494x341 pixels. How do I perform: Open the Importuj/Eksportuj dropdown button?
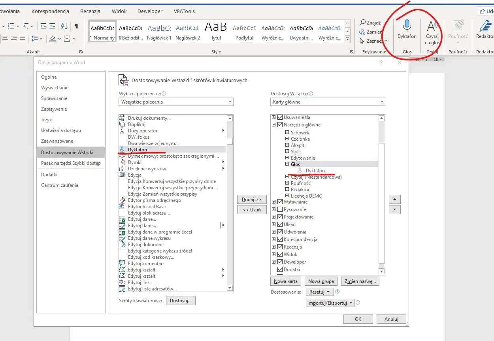[x=330, y=303]
